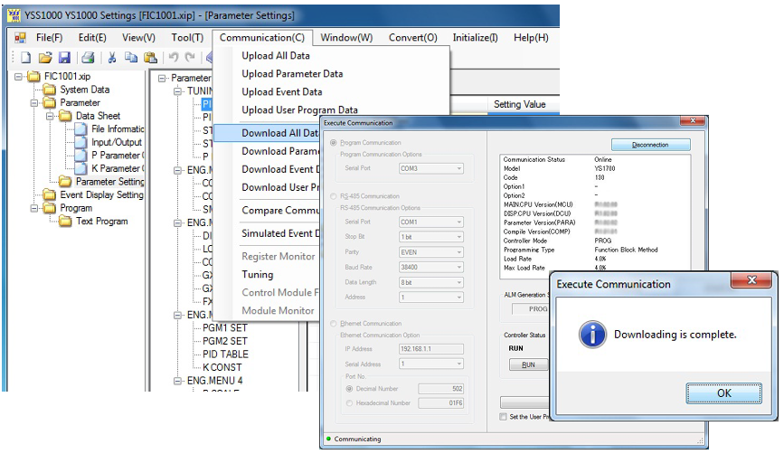Image resolution: width=784 pixels, height=454 pixels.
Task: Open the Baud Rate 38400 dropdown
Action: [x=430, y=267]
